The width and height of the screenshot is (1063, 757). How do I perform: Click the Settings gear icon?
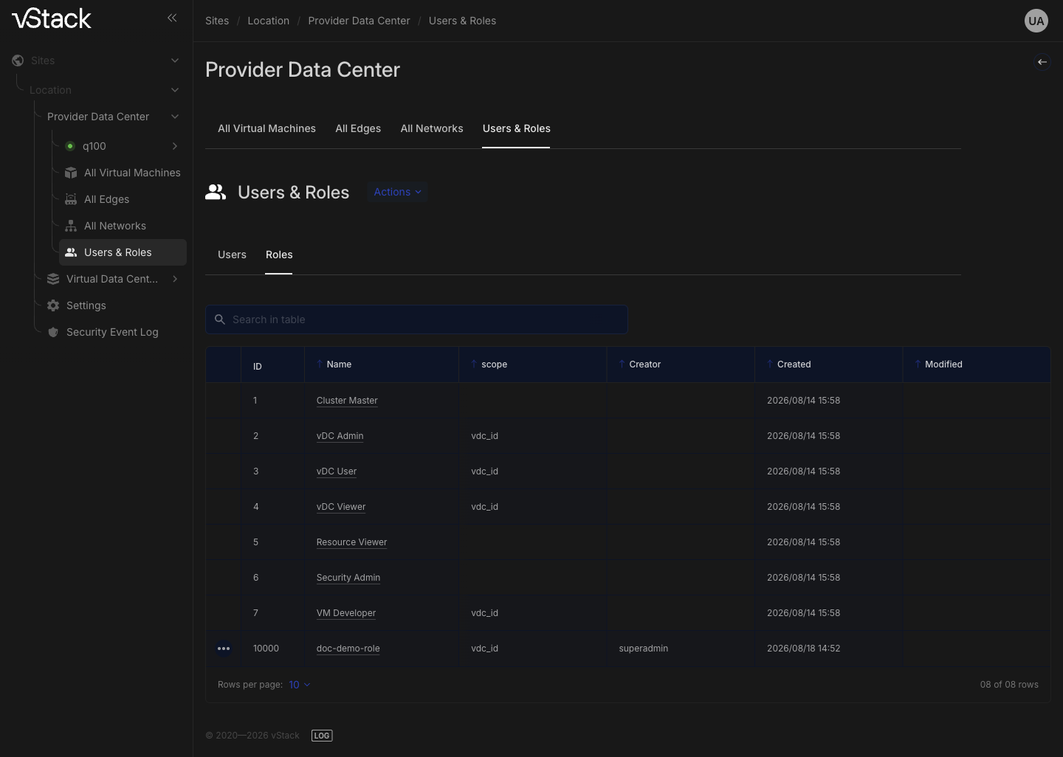pyautogui.click(x=53, y=305)
